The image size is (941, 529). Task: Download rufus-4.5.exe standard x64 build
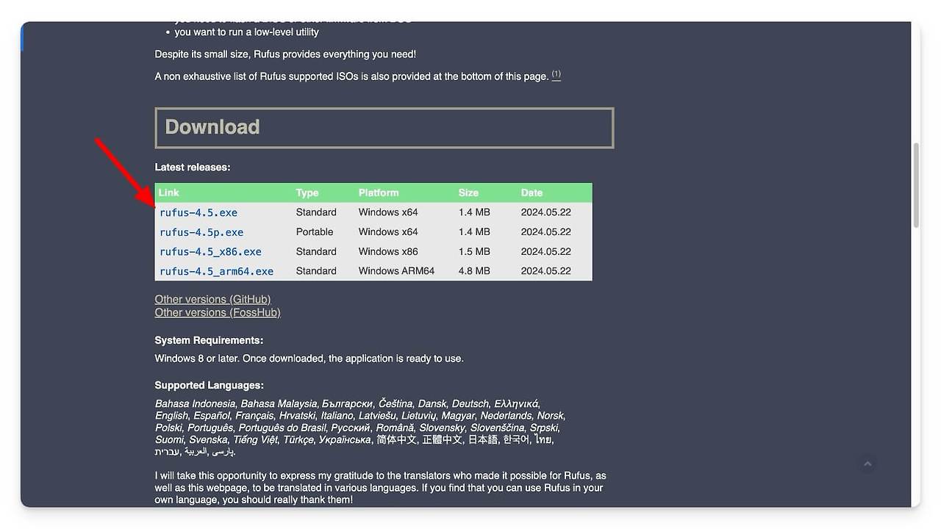[x=198, y=212]
